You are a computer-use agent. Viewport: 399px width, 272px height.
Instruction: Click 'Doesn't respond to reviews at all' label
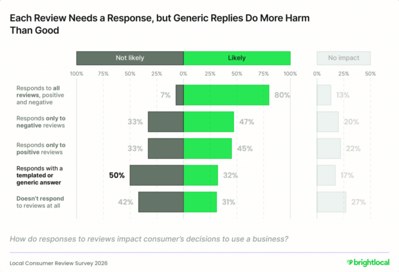click(x=40, y=202)
